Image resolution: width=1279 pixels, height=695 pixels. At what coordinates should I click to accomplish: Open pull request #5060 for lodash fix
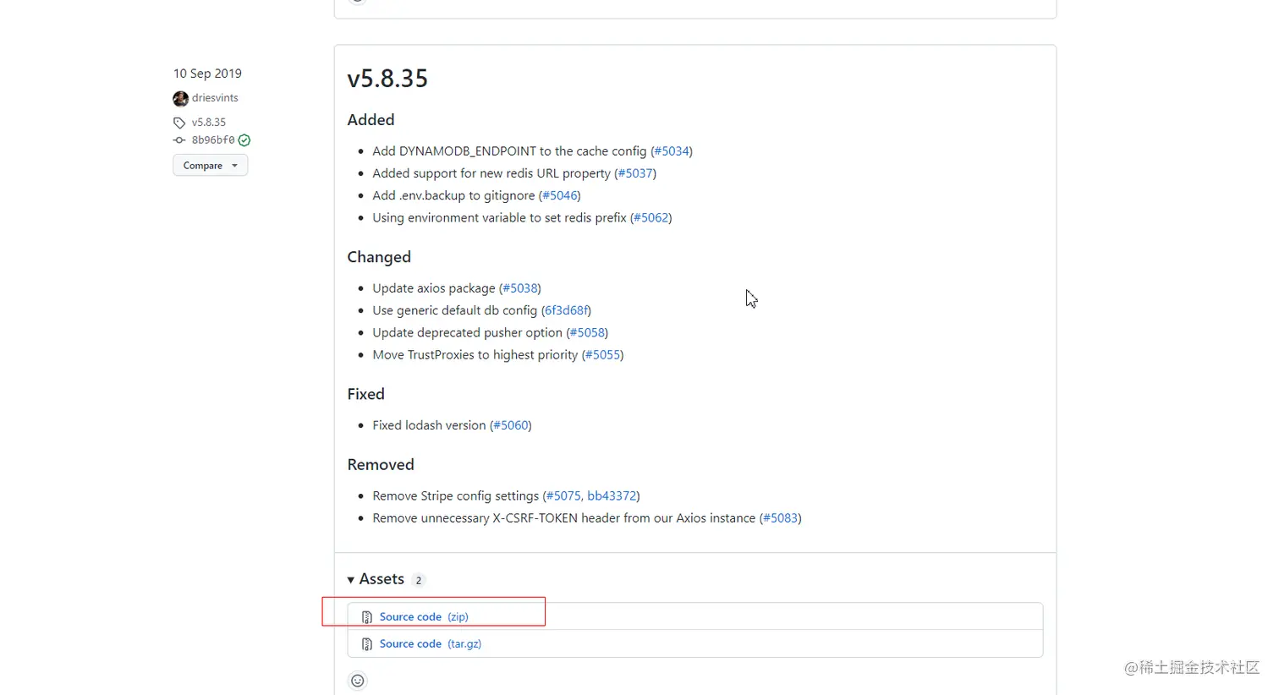tap(511, 425)
